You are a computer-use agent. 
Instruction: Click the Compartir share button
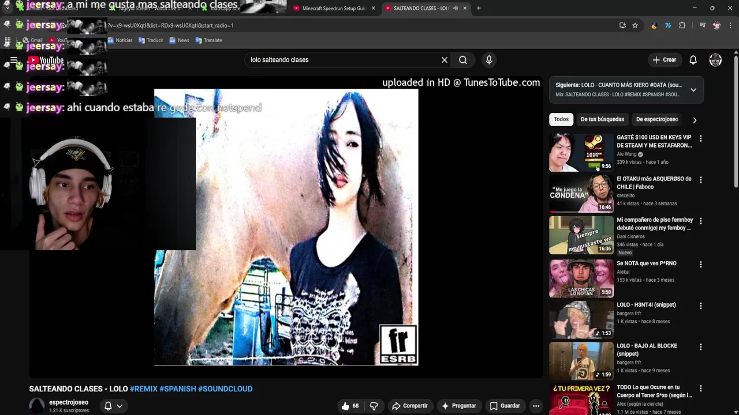tap(410, 406)
